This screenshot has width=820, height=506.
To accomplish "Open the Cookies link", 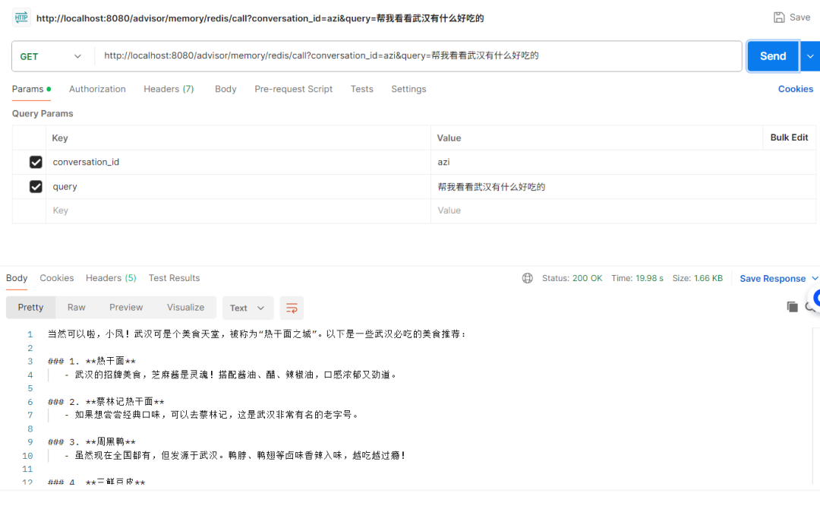I will (796, 89).
